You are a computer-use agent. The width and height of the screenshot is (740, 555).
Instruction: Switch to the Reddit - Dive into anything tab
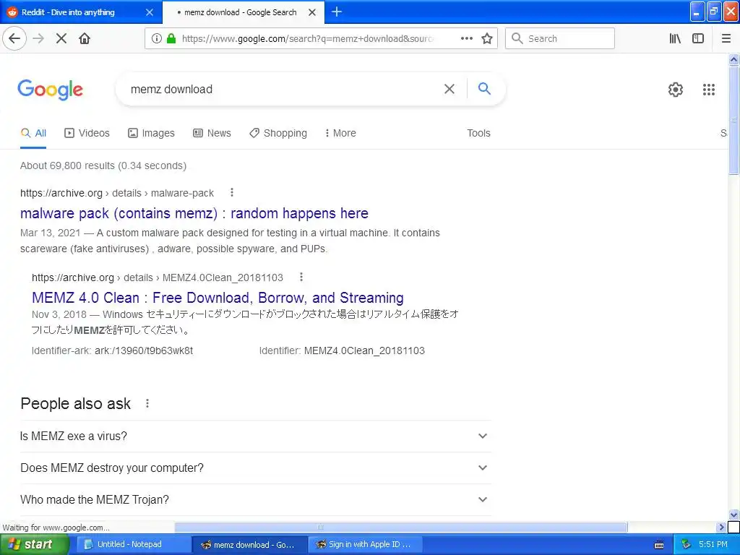pos(81,12)
